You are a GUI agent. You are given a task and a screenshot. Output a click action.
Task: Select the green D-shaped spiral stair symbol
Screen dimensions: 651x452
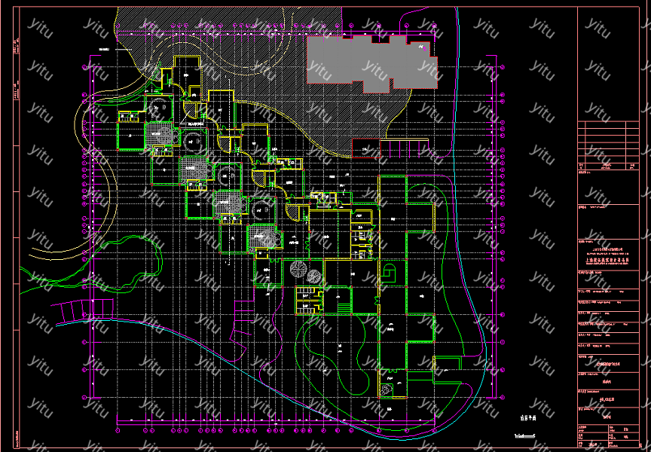[389, 273]
